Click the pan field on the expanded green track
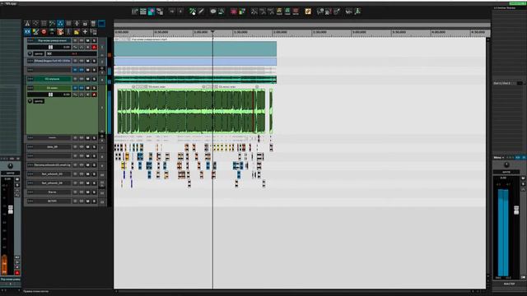527x296 pixels. pyautogui.click(x=39, y=101)
